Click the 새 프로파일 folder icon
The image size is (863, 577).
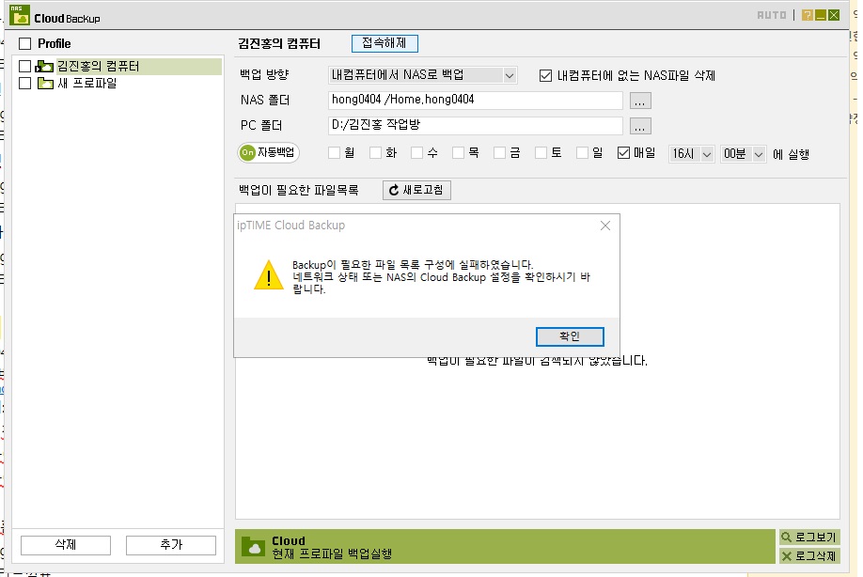[45, 83]
